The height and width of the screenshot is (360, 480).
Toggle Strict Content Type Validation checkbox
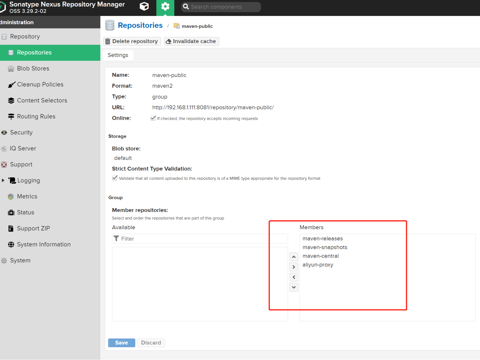pos(115,178)
